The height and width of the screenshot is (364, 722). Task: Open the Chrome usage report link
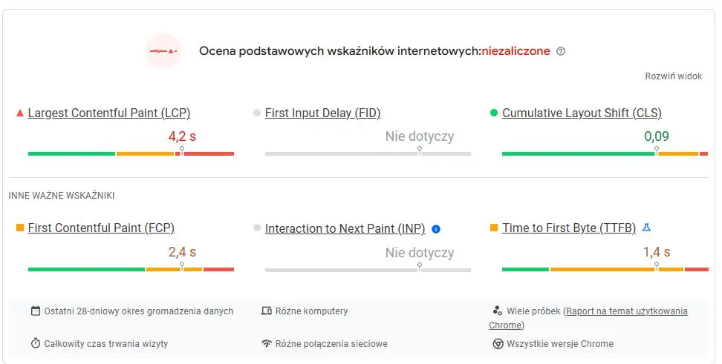click(x=626, y=311)
